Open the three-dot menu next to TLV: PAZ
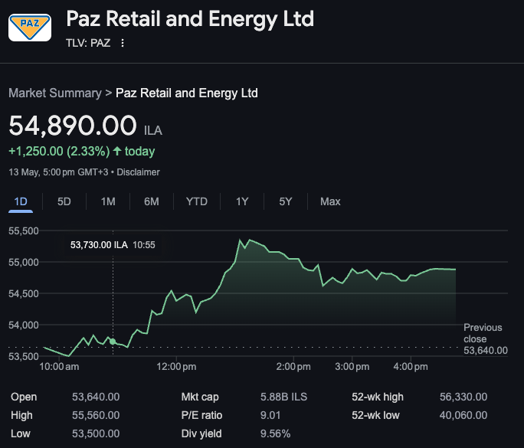 click(123, 43)
